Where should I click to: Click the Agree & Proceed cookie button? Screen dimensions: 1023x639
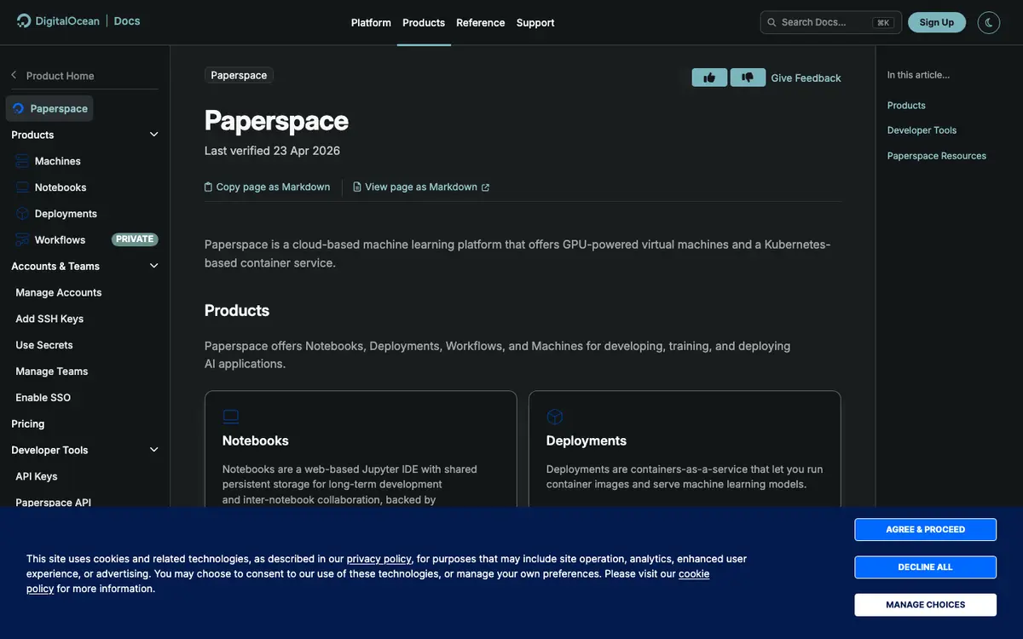pyautogui.click(x=926, y=529)
